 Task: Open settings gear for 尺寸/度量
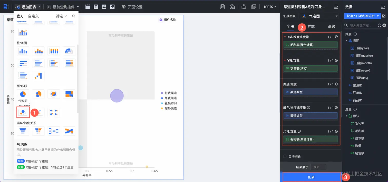point(336,131)
